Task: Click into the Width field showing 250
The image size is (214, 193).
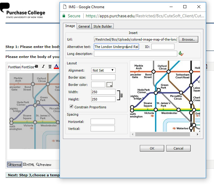Action: pos(103,92)
